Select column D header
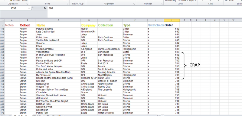The height and width of the screenshot is (116, 242). coord(89,20)
